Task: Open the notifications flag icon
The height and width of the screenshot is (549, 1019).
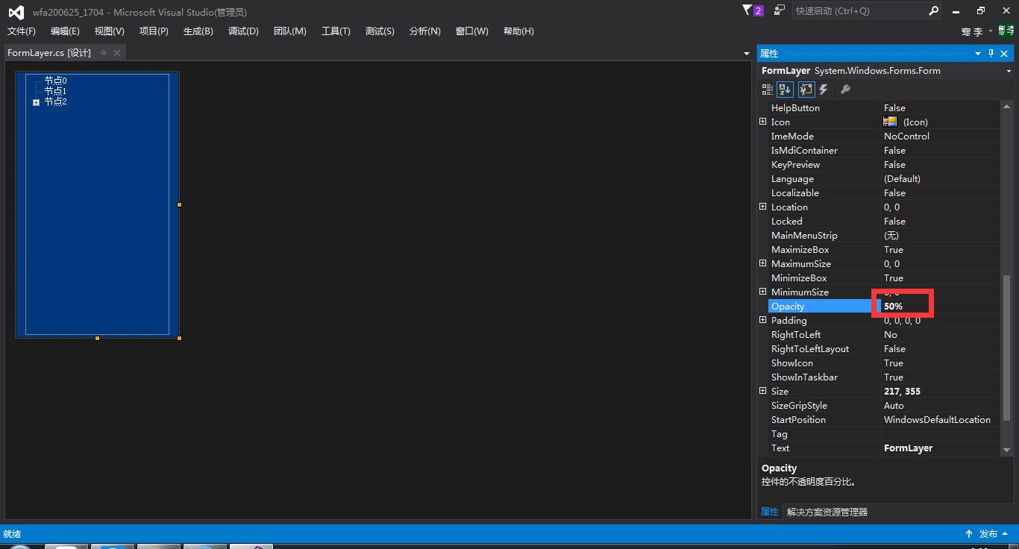Action: point(748,10)
